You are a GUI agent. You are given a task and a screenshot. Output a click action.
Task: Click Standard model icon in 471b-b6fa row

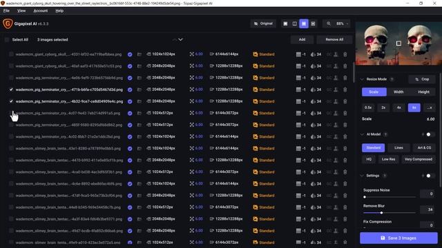[x=255, y=90]
